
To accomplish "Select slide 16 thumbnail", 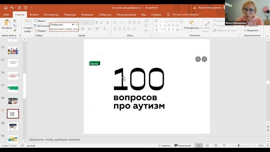I will coord(13,101).
